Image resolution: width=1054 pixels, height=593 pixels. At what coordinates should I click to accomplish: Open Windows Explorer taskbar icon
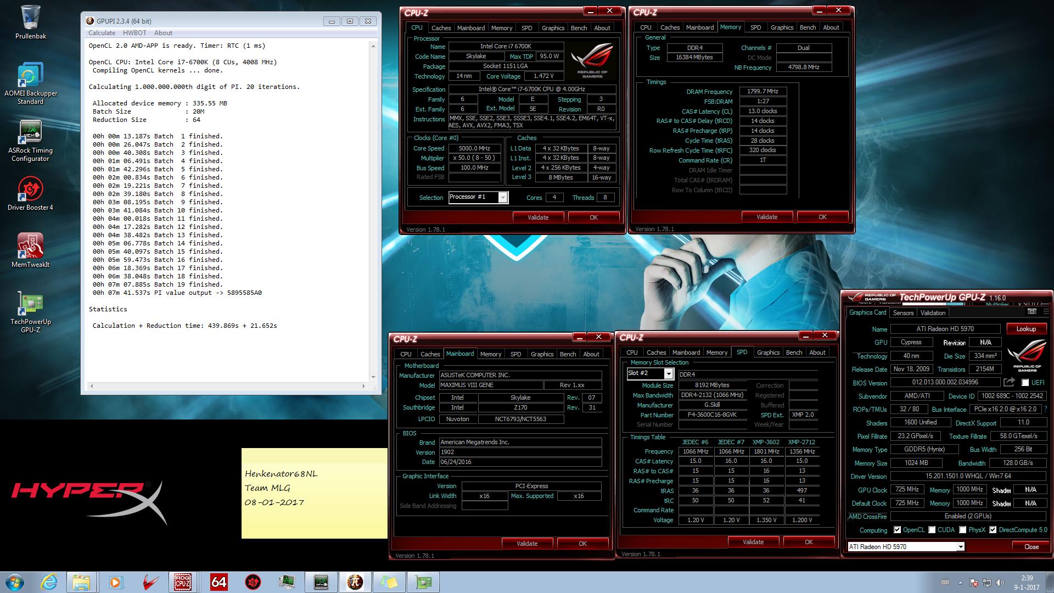pos(81,582)
